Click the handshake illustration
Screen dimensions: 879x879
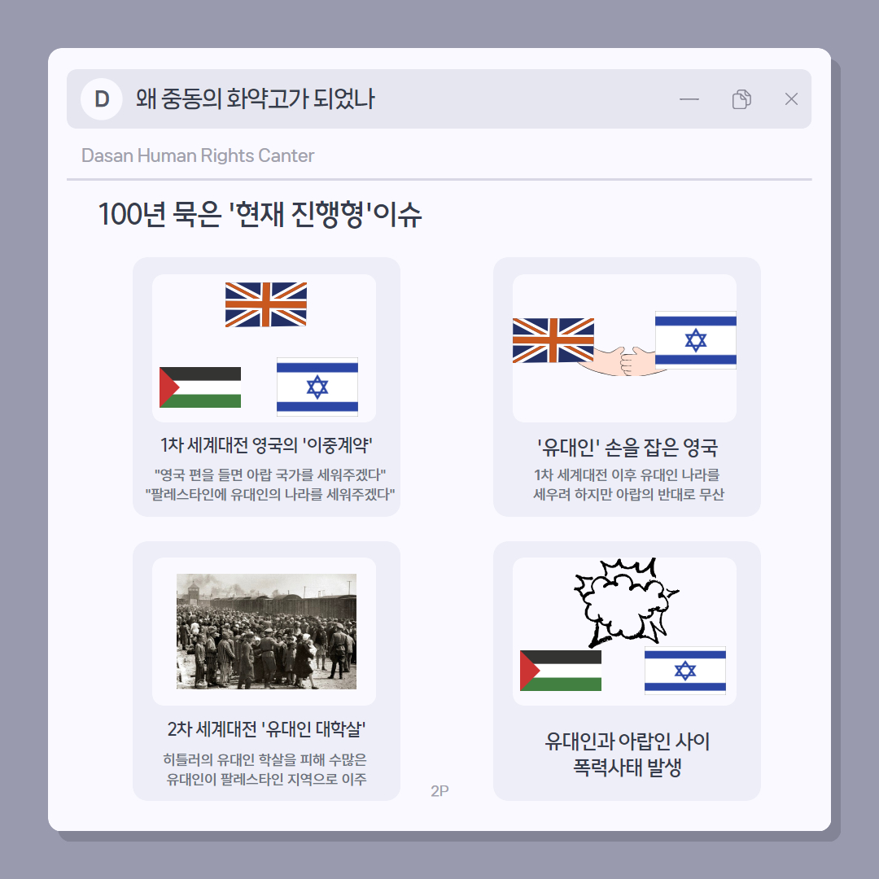pos(624,361)
